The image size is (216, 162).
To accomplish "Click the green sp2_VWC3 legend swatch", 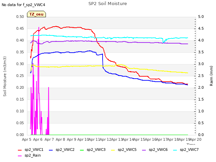I will pyautogui.click(x=82, y=150).
